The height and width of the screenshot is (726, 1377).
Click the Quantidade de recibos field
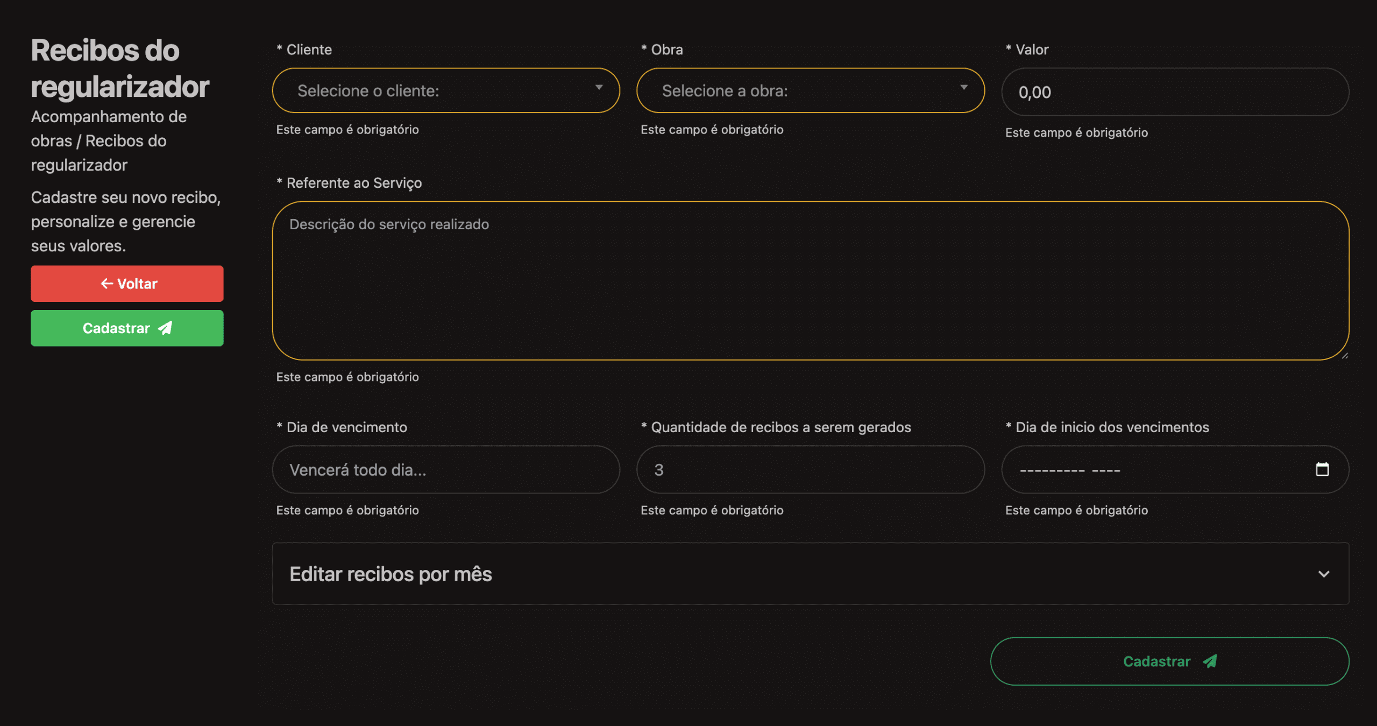(x=810, y=469)
